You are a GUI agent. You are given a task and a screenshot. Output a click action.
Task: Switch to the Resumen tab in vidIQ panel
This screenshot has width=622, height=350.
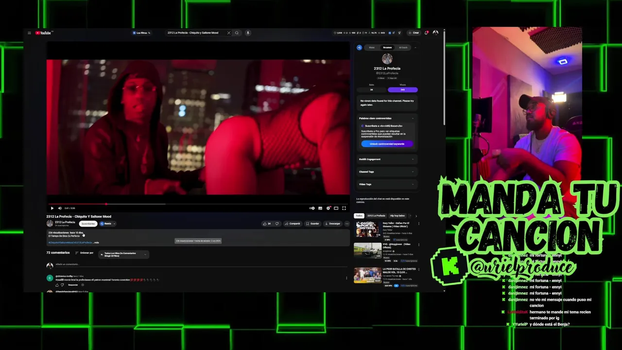pyautogui.click(x=387, y=48)
